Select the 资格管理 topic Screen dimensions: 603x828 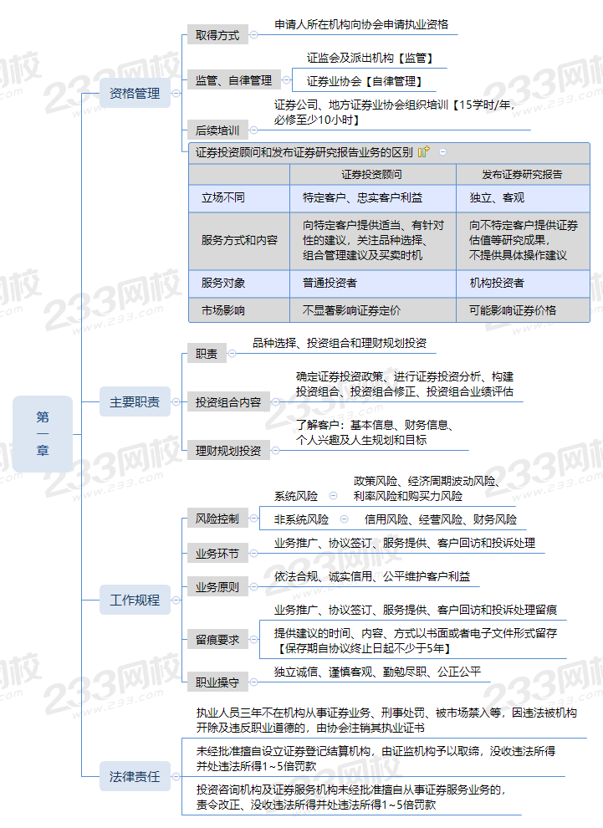tap(135, 94)
